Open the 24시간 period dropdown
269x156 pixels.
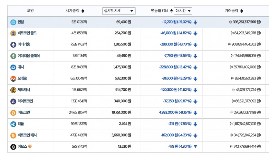point(183,11)
